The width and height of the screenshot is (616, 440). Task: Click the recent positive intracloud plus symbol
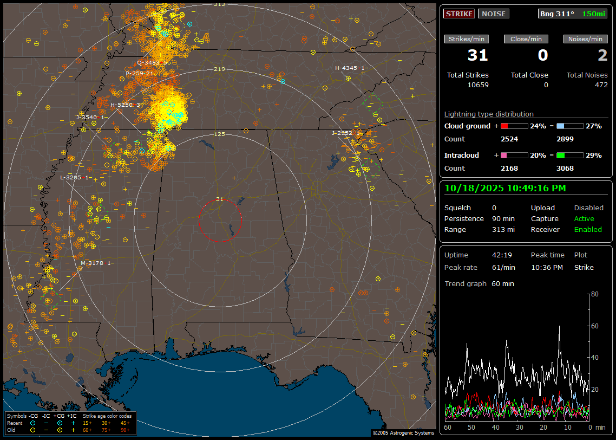click(x=73, y=423)
